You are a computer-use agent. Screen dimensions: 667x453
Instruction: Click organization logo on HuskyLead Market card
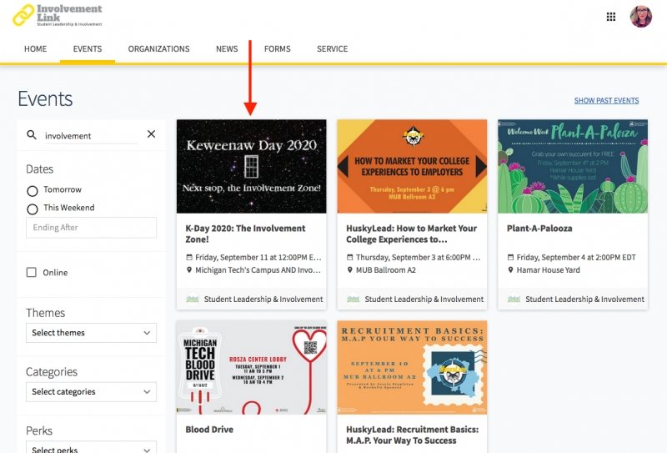[353, 299]
